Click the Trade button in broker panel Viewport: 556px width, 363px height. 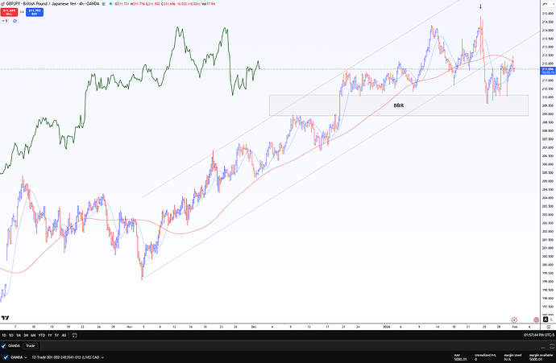pos(31,346)
